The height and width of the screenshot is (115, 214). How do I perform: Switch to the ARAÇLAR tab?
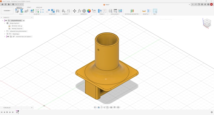click(x=39, y=7)
